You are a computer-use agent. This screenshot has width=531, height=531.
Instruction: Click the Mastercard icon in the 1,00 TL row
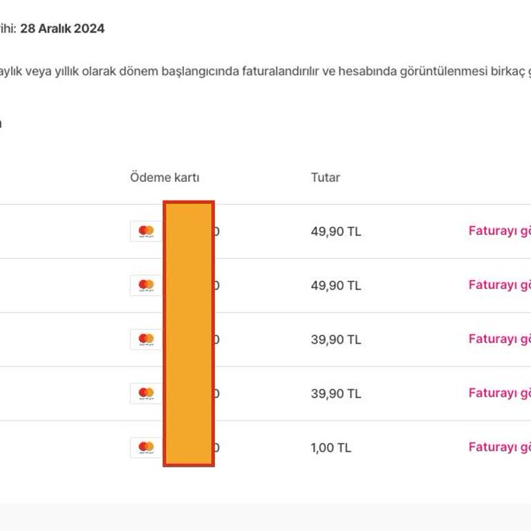coord(146,447)
